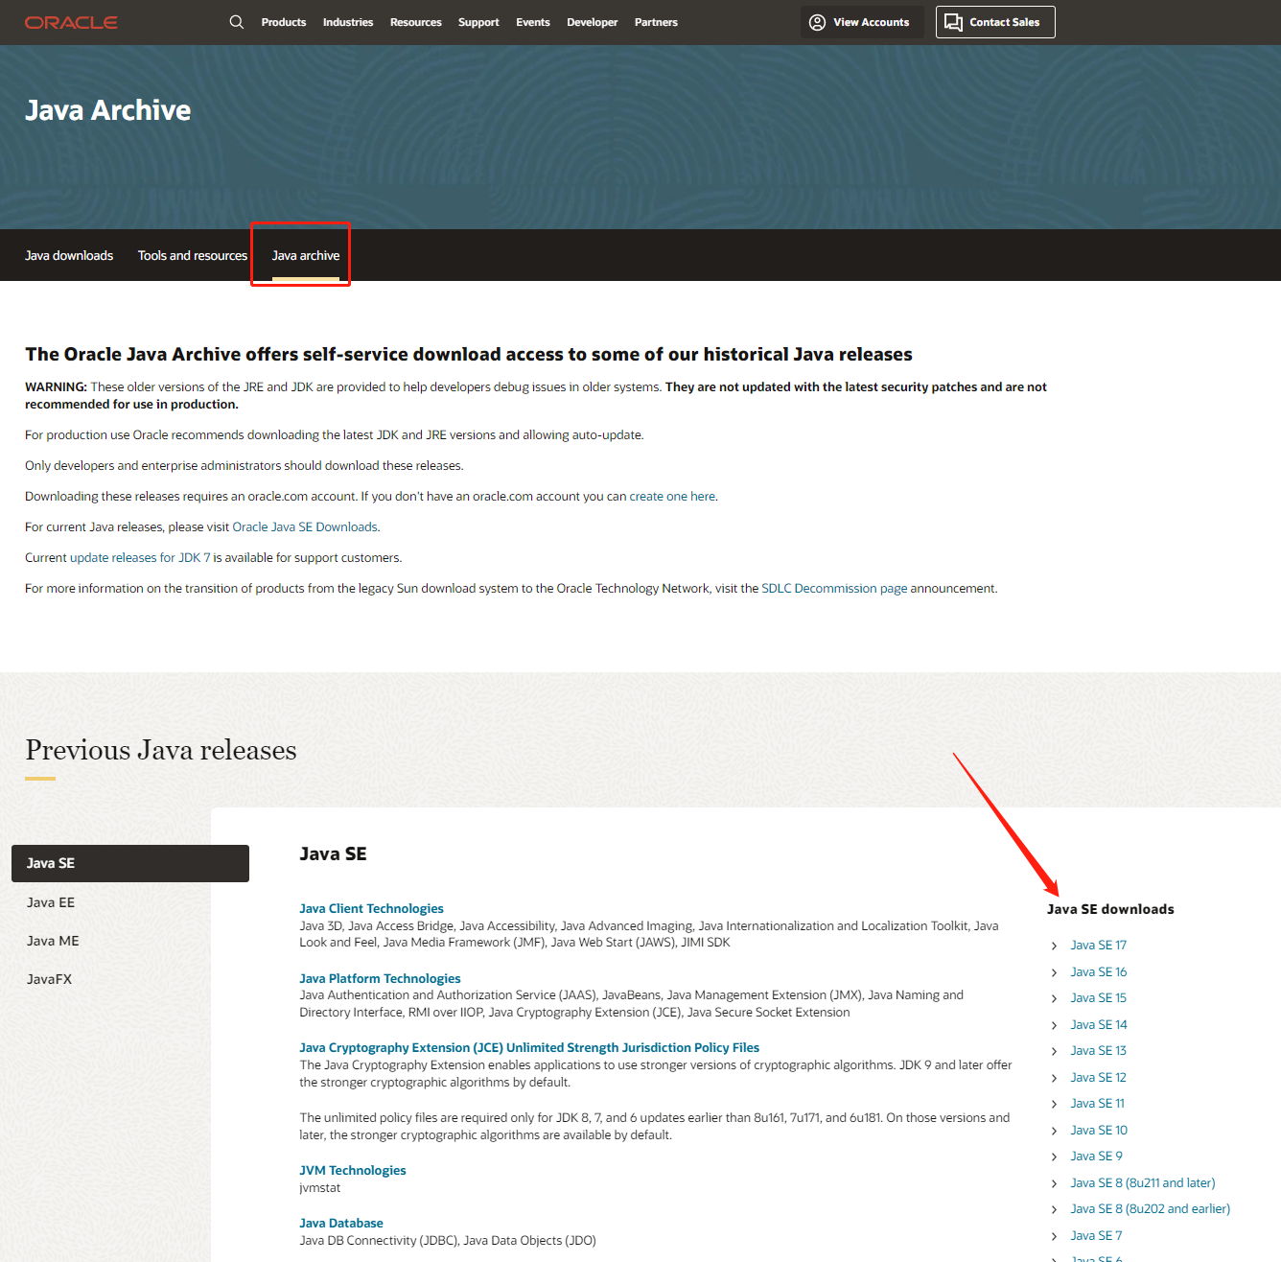The width and height of the screenshot is (1281, 1262).
Task: Open the Java SE 13 download link
Action: [1099, 1050]
